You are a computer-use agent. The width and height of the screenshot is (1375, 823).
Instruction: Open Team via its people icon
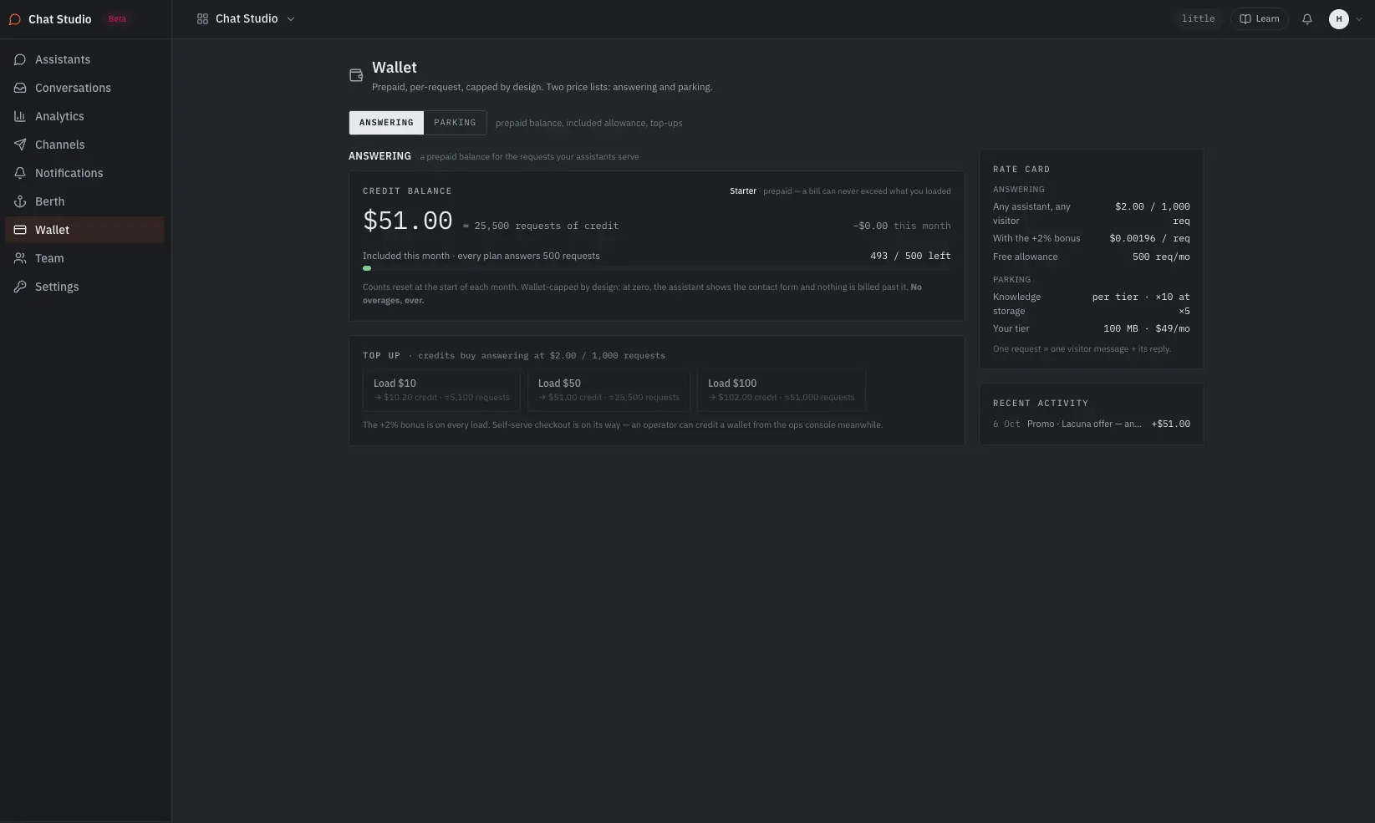20,258
